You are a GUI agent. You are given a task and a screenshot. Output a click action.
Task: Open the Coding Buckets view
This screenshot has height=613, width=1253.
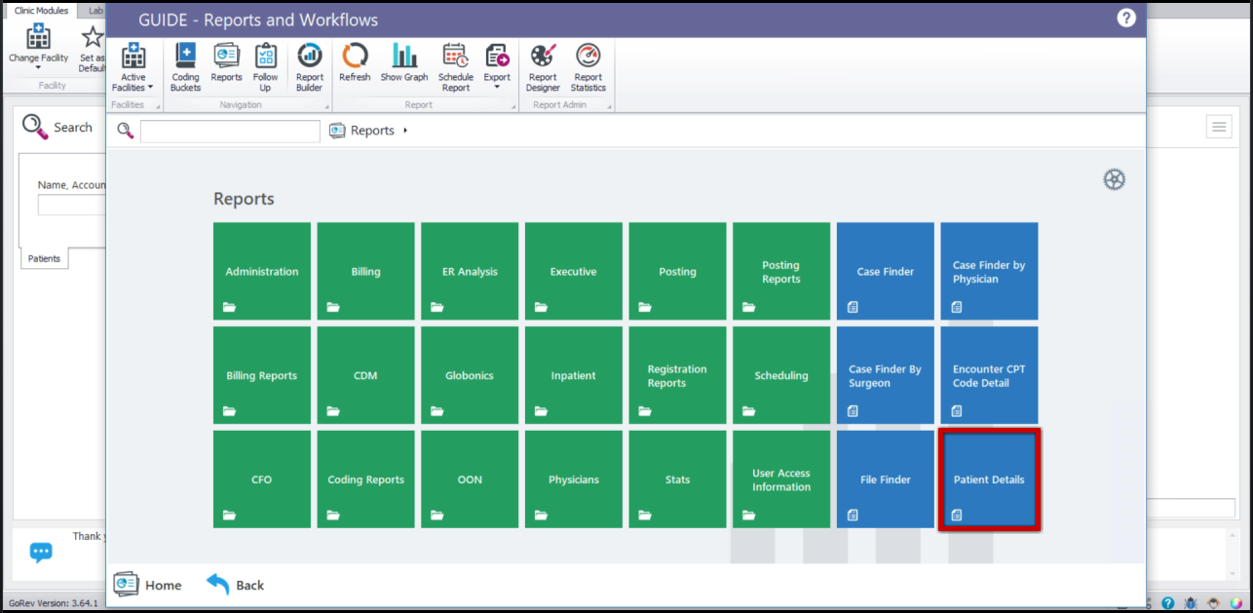click(185, 67)
